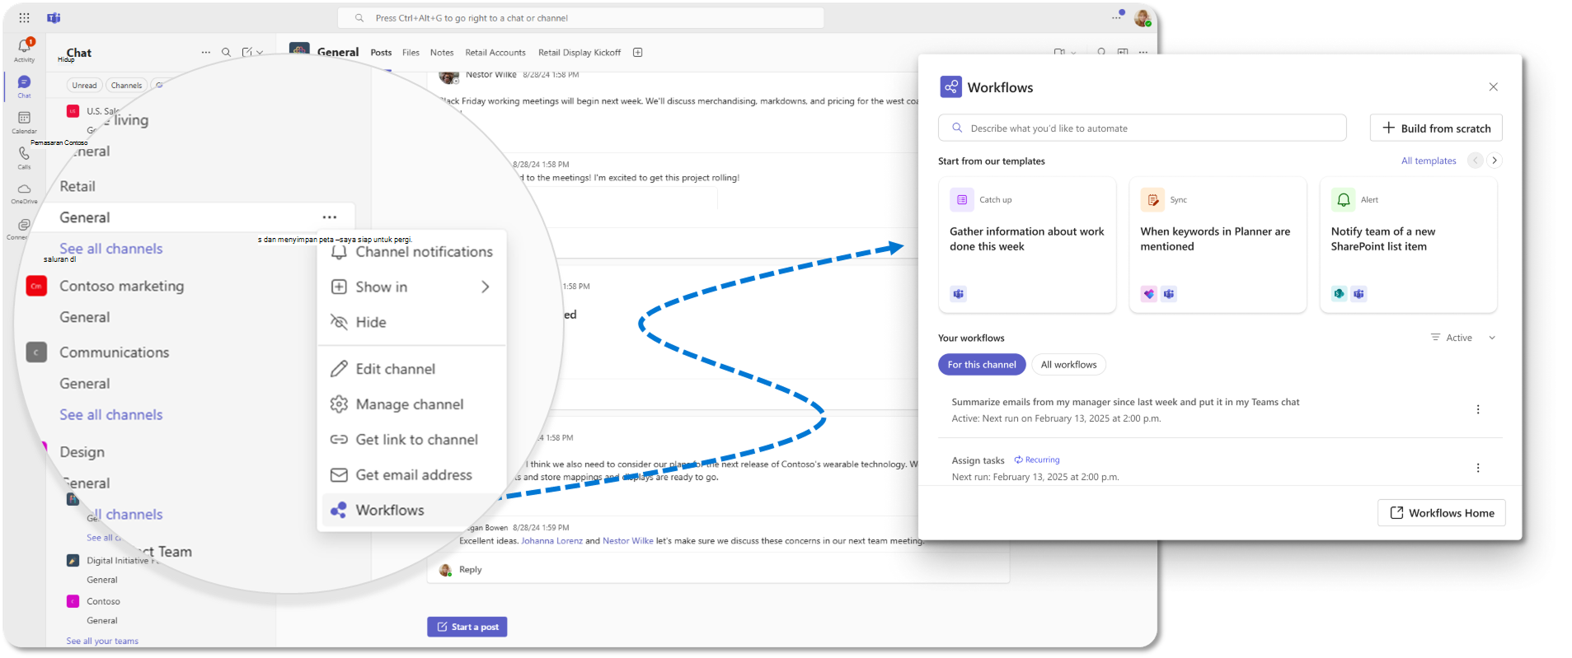The height and width of the screenshot is (658, 1572).
Task: Open the Gather information about work template
Action: (1027, 245)
